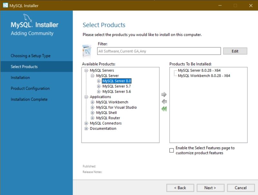Click the Next button
The image size is (258, 195).
(211, 188)
